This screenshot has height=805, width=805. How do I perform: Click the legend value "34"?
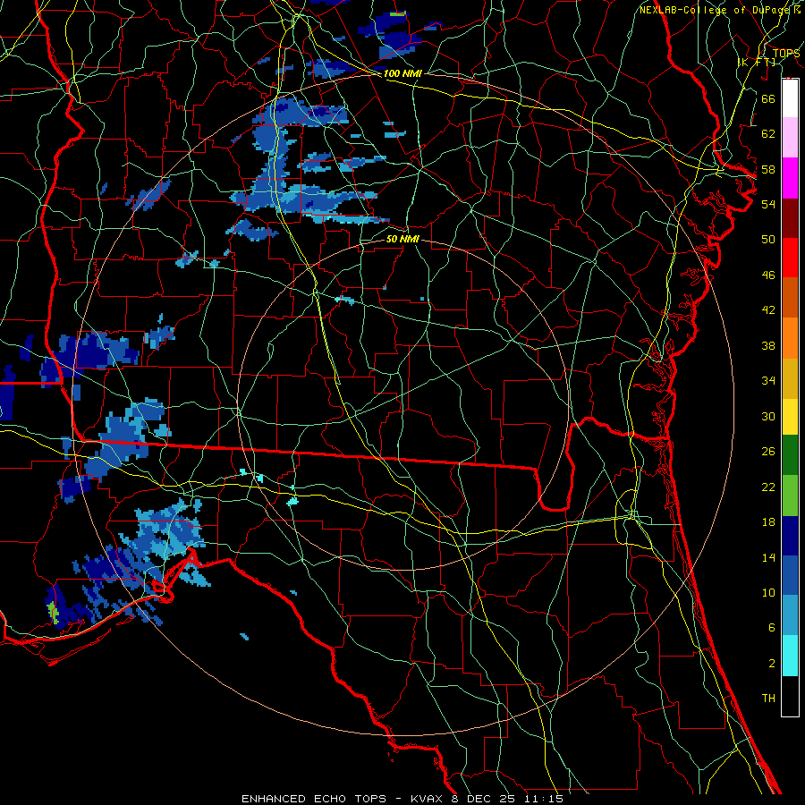(x=768, y=381)
